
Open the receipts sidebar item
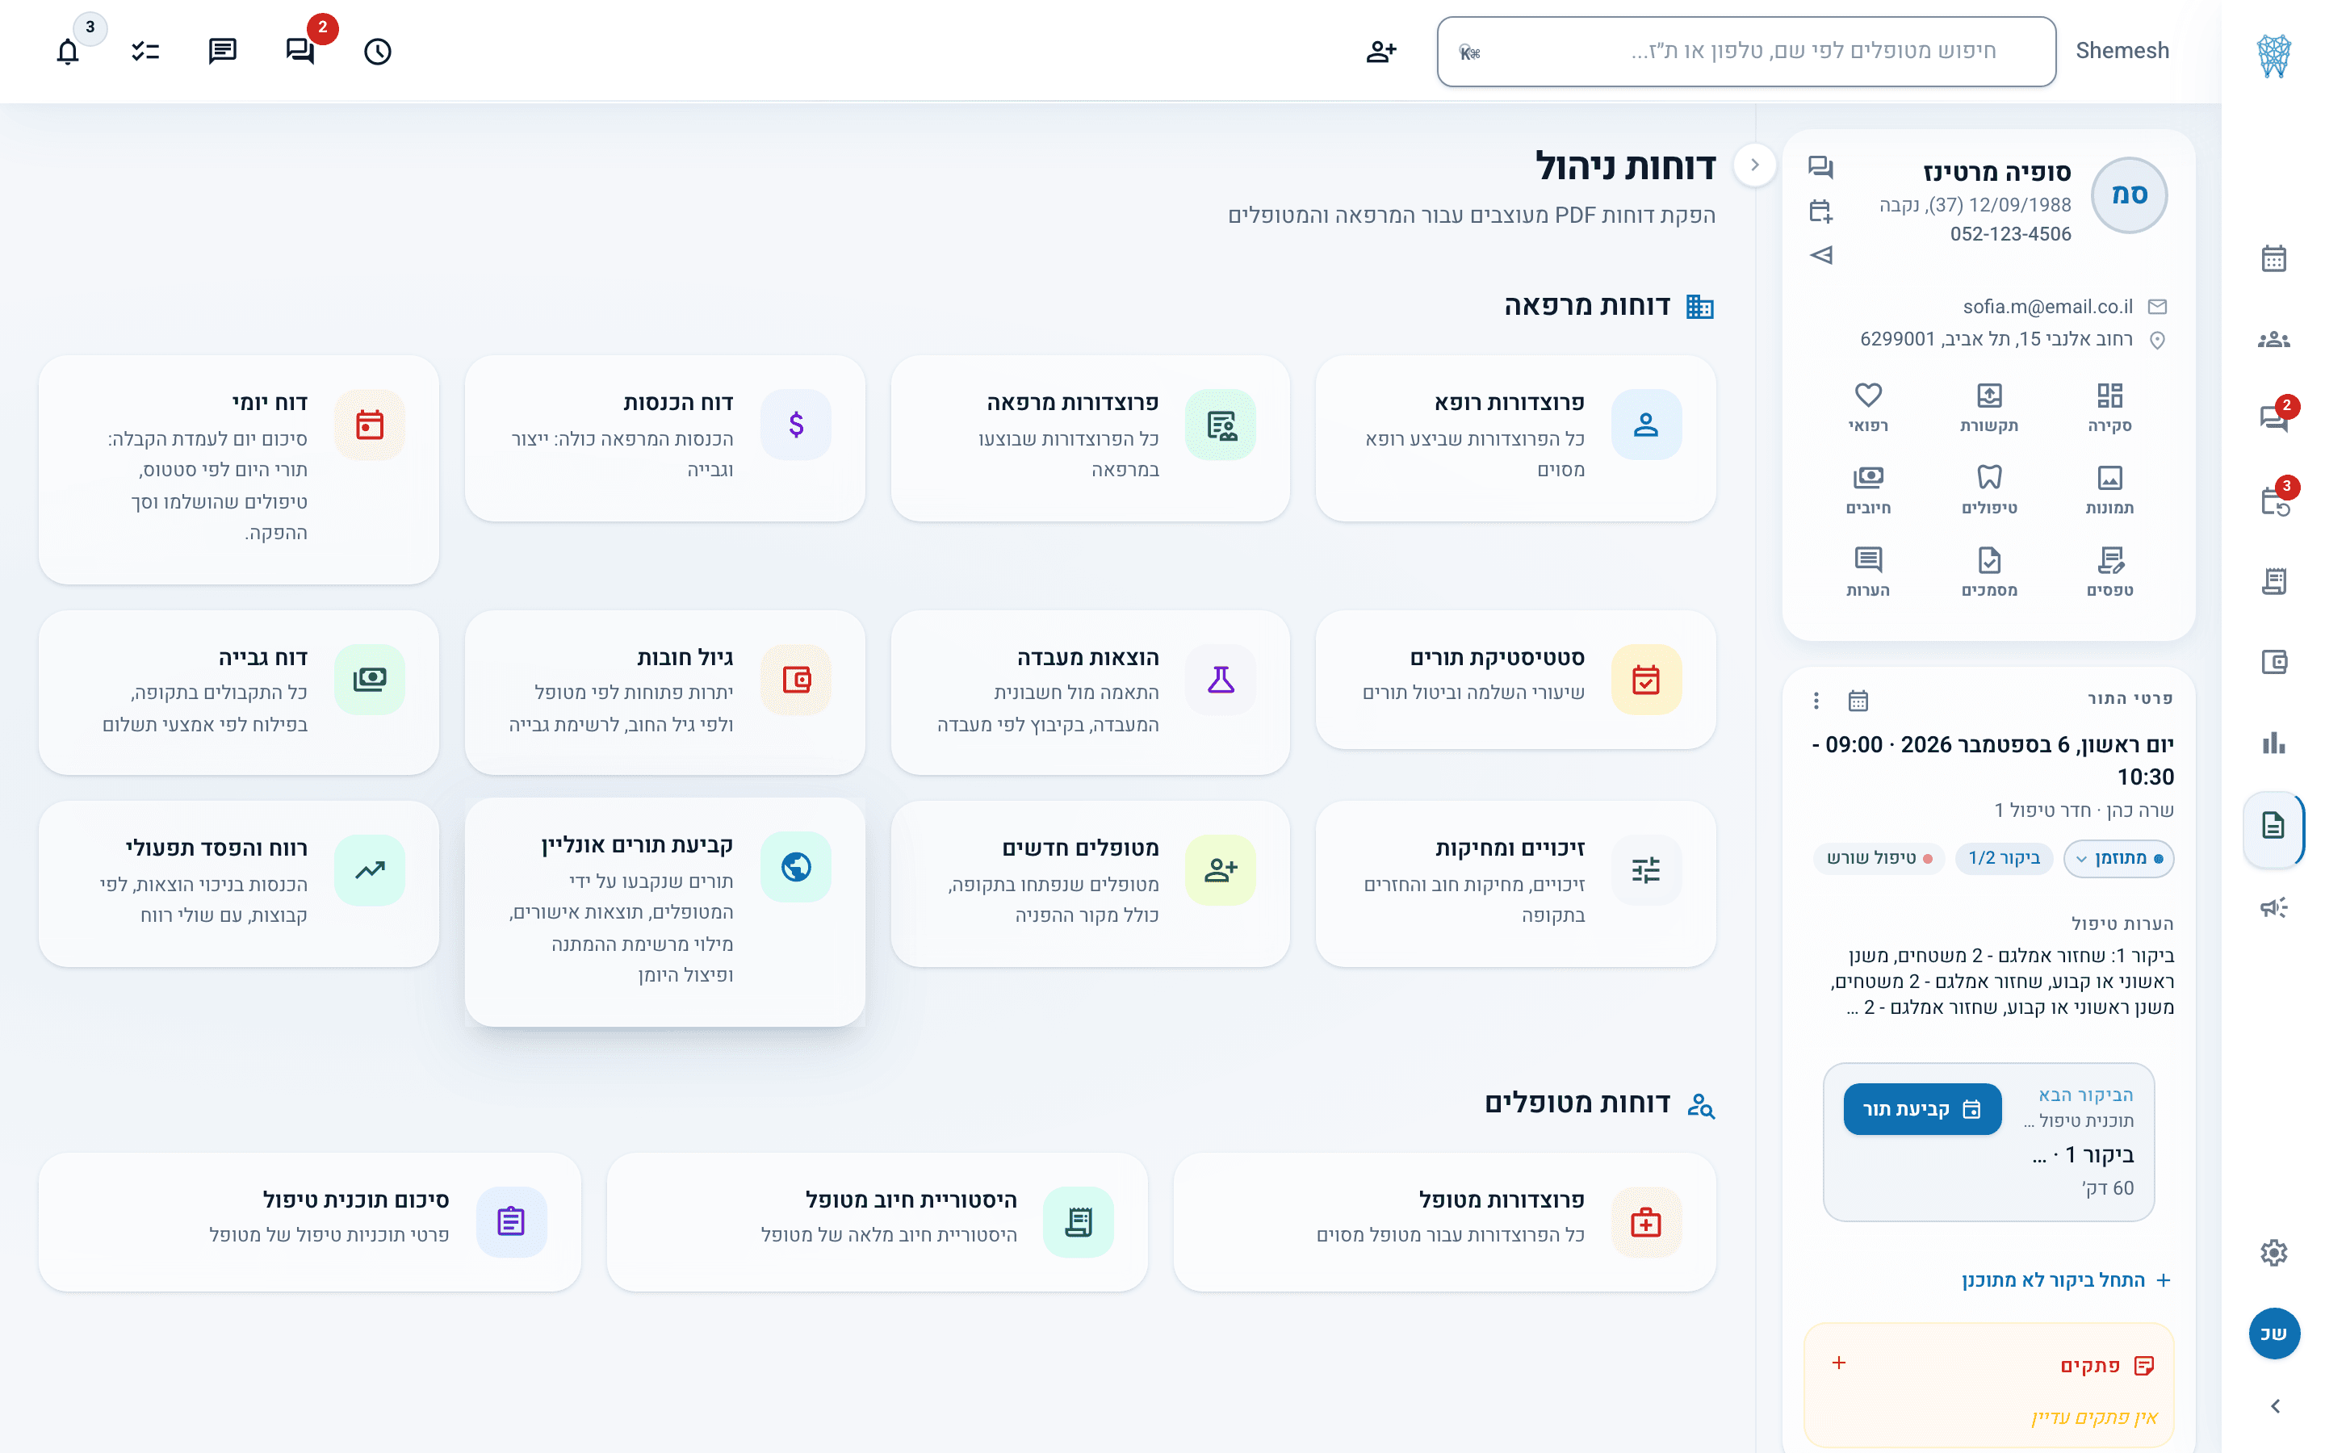pos(2273,581)
